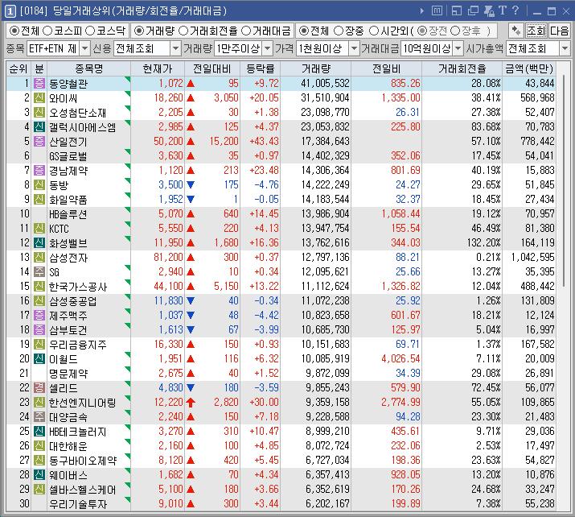Sort by the 거래회전율 column header
The height and width of the screenshot is (517, 575).
click(462, 68)
